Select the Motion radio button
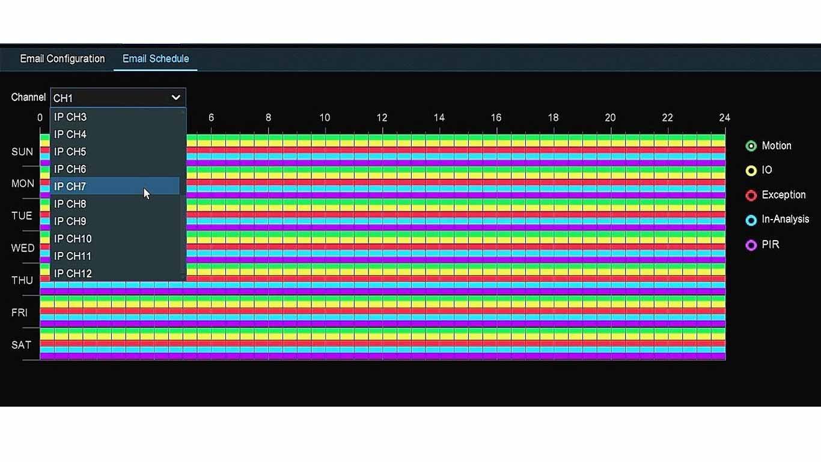Image resolution: width=821 pixels, height=462 pixels. 751,146
